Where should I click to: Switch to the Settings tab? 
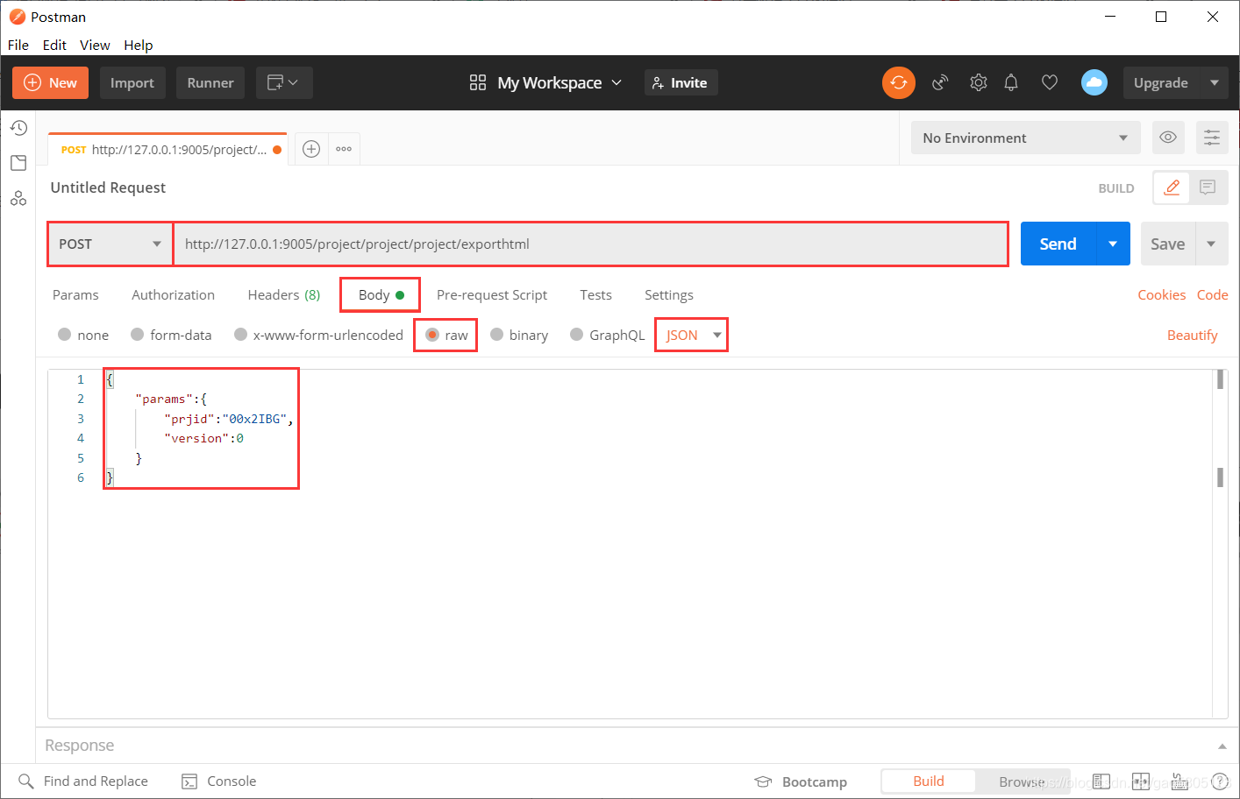[x=669, y=294]
